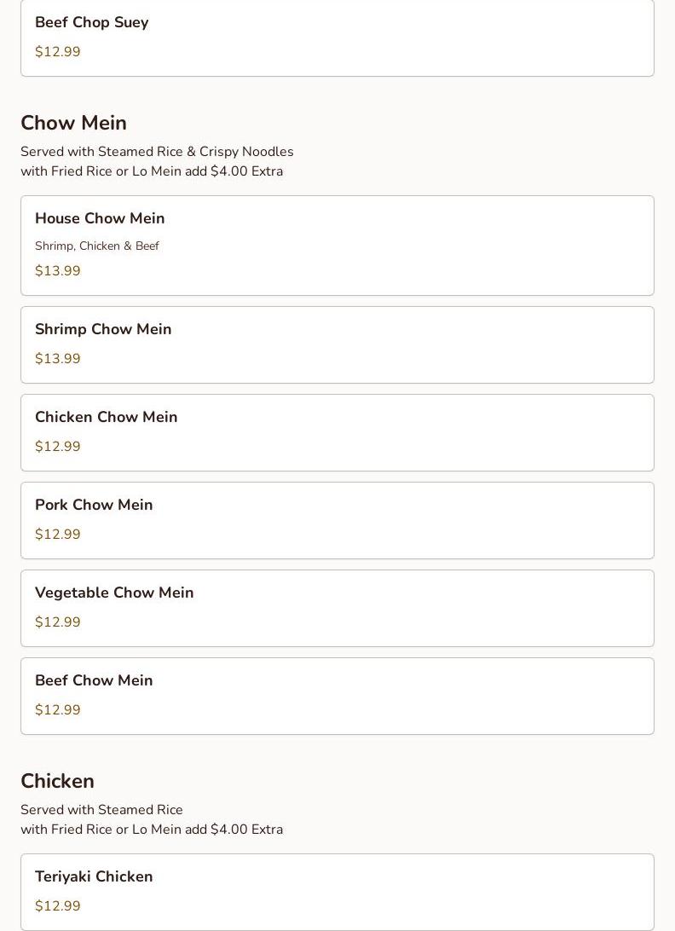675x931 pixels.
Task: Select the Chicken section heading
Action: click(57, 781)
